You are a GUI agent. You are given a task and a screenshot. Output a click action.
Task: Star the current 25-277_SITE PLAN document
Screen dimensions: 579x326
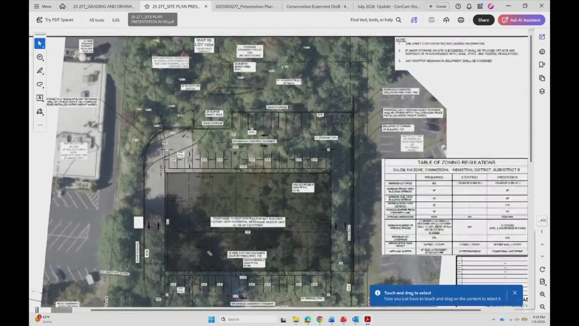147,6
